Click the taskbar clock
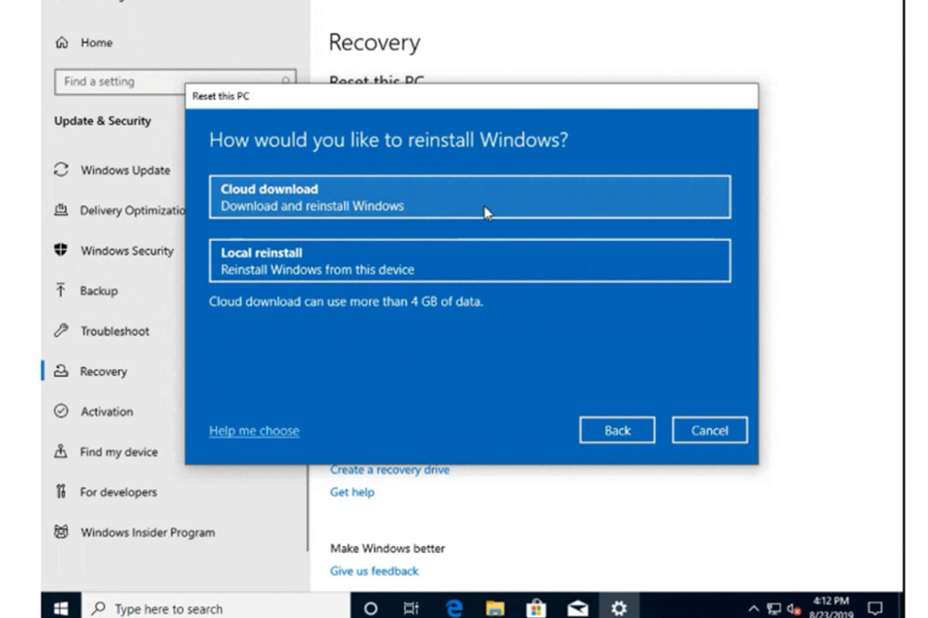This screenshot has width=928, height=618. coord(831,608)
